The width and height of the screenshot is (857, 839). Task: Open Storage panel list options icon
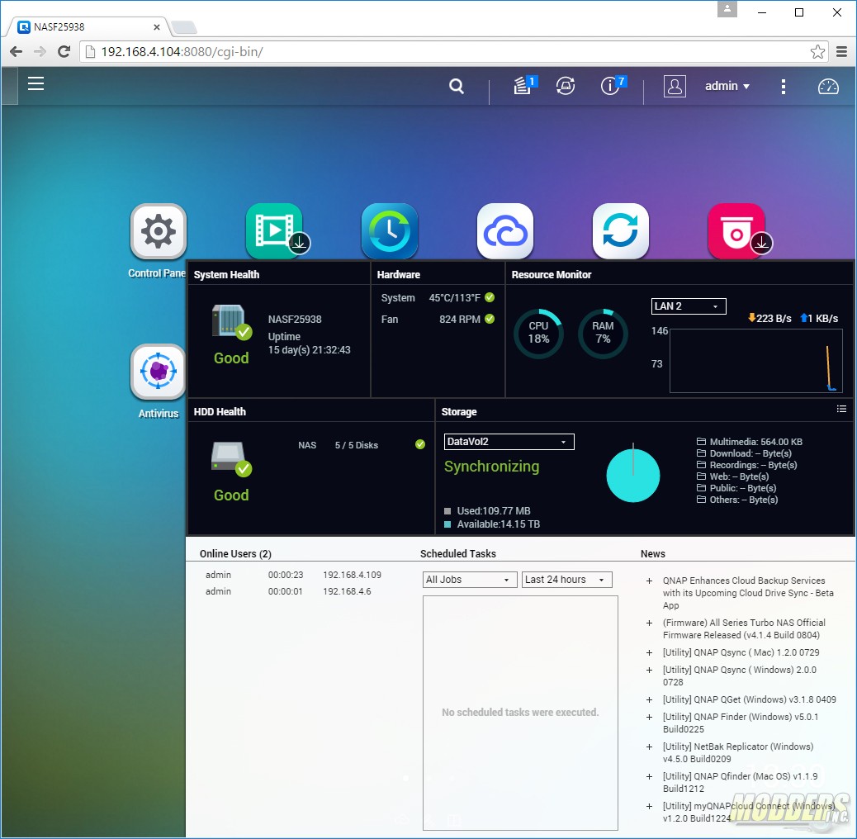point(841,409)
